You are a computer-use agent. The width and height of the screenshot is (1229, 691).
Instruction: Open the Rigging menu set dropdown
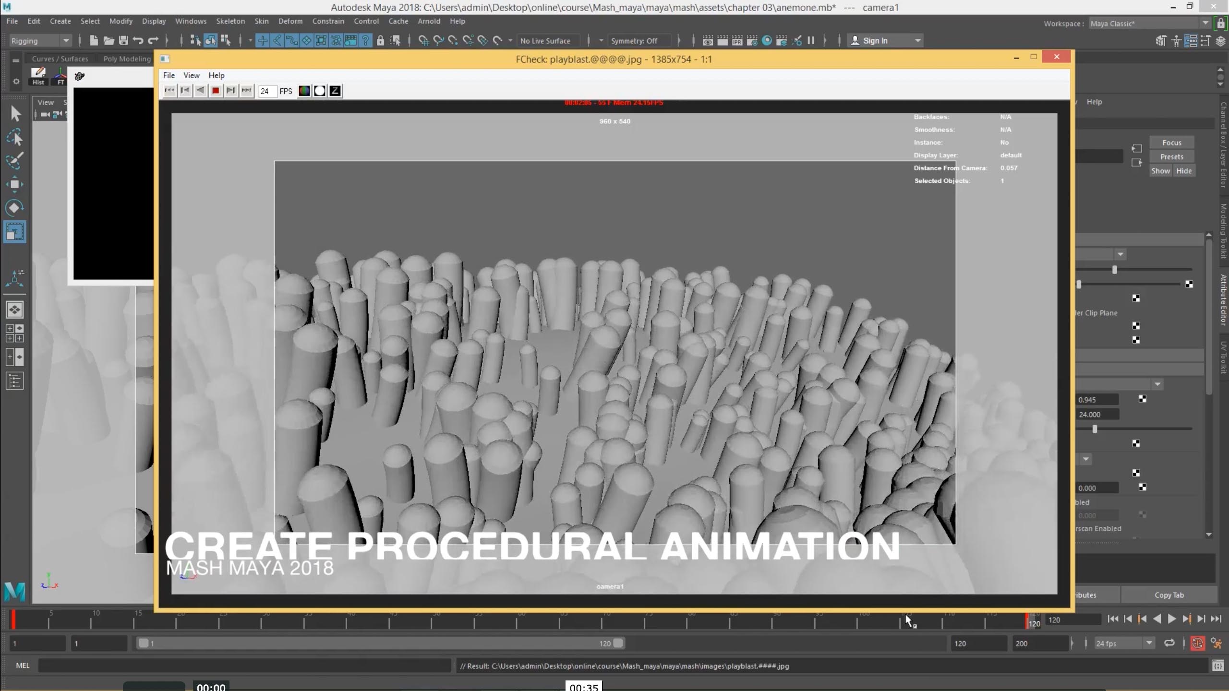tap(40, 41)
